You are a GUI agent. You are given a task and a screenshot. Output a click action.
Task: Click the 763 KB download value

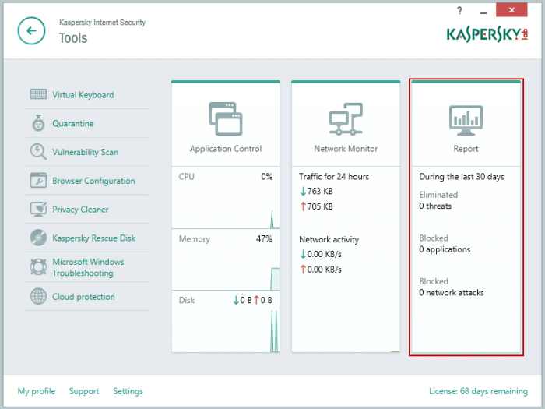[320, 192]
